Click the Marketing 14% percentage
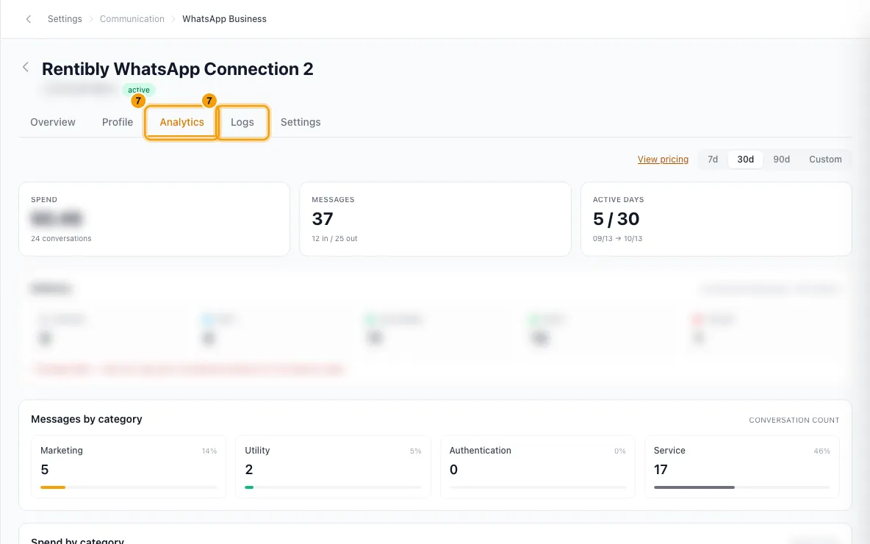 pyautogui.click(x=209, y=451)
